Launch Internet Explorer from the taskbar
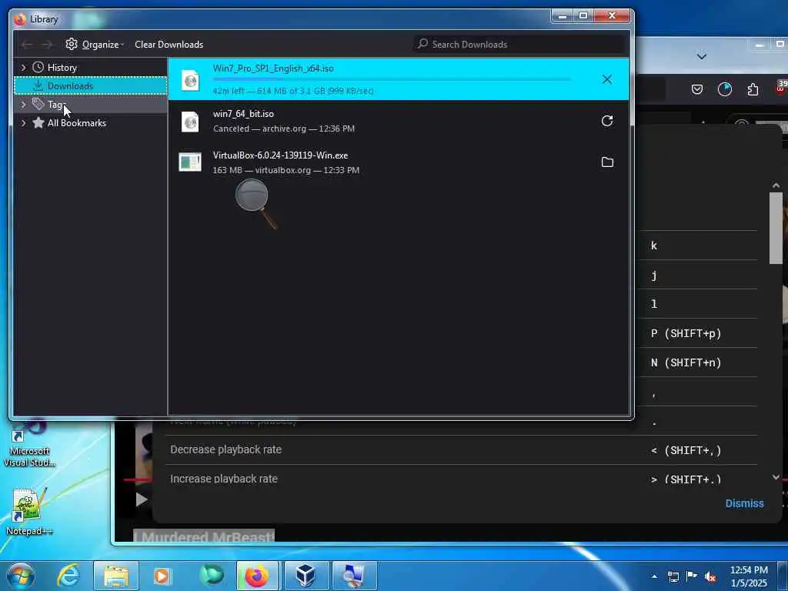Viewport: 788px width, 591px height. tap(68, 576)
